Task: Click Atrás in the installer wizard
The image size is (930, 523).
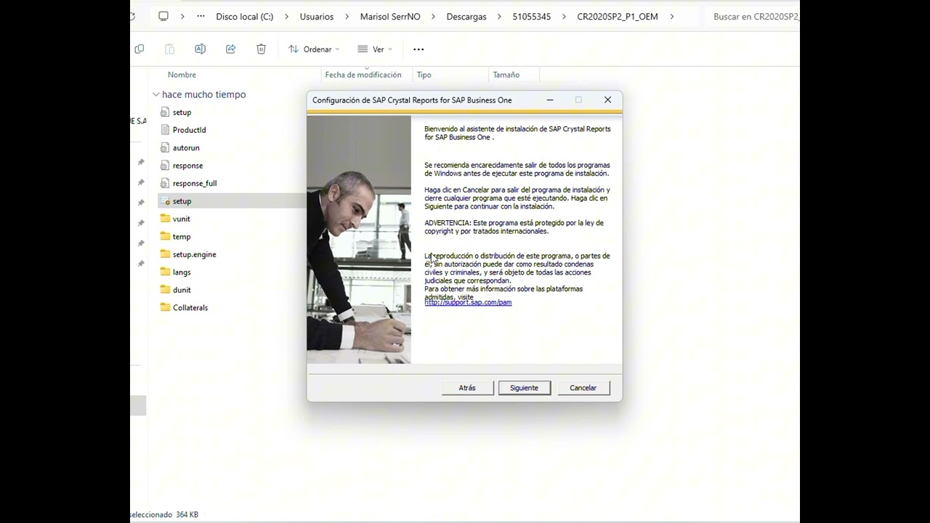Action: tap(467, 388)
